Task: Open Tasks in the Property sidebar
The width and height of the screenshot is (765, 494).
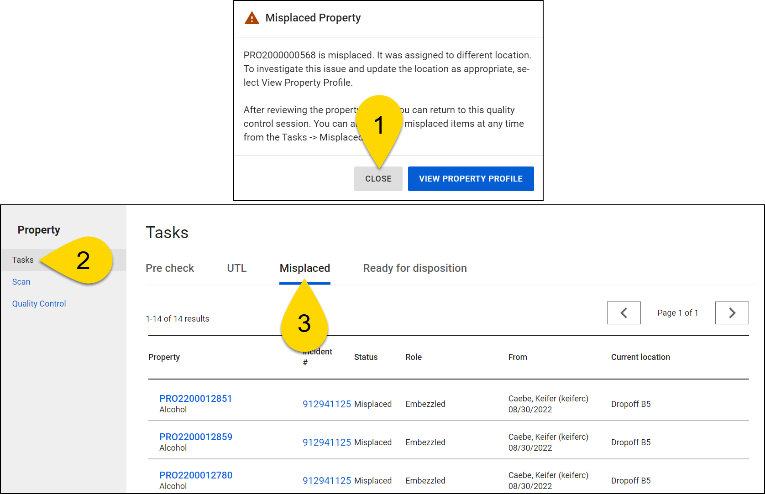Action: pyautogui.click(x=23, y=260)
